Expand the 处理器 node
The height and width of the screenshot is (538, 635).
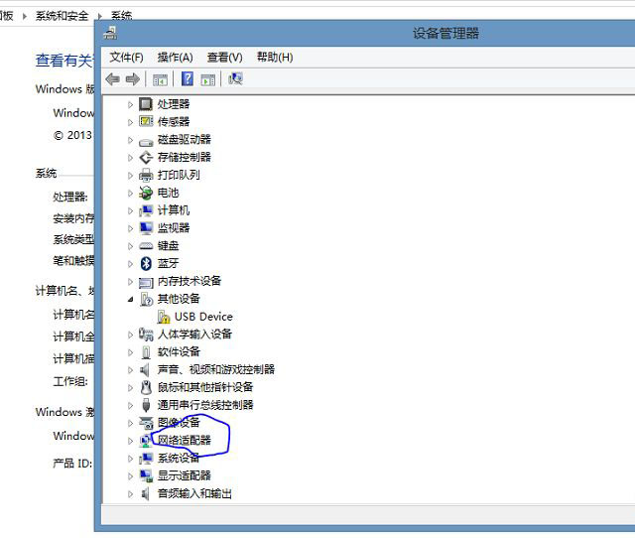click(130, 104)
